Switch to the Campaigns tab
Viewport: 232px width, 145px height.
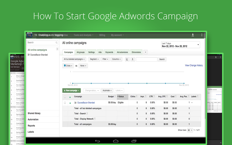click(68, 52)
